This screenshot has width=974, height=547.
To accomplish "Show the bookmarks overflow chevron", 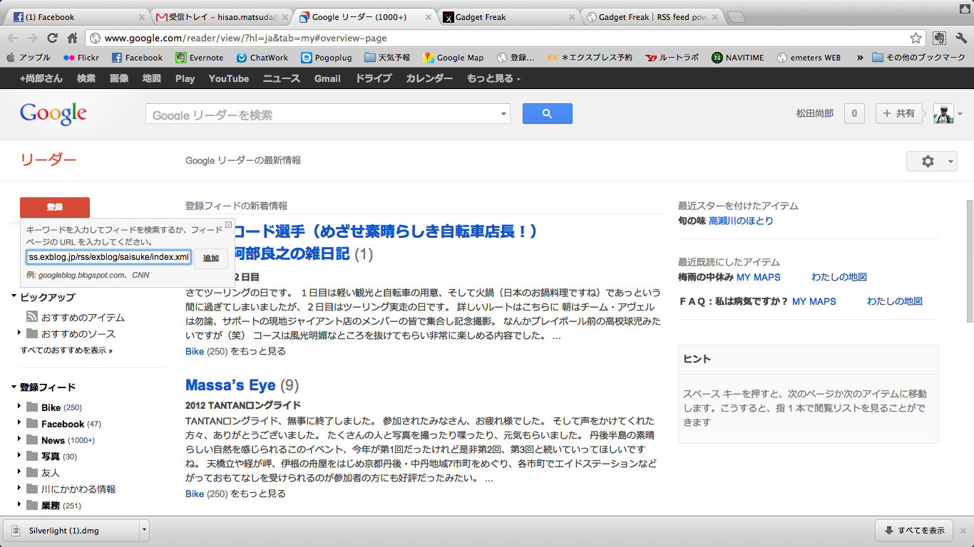I will click(860, 58).
